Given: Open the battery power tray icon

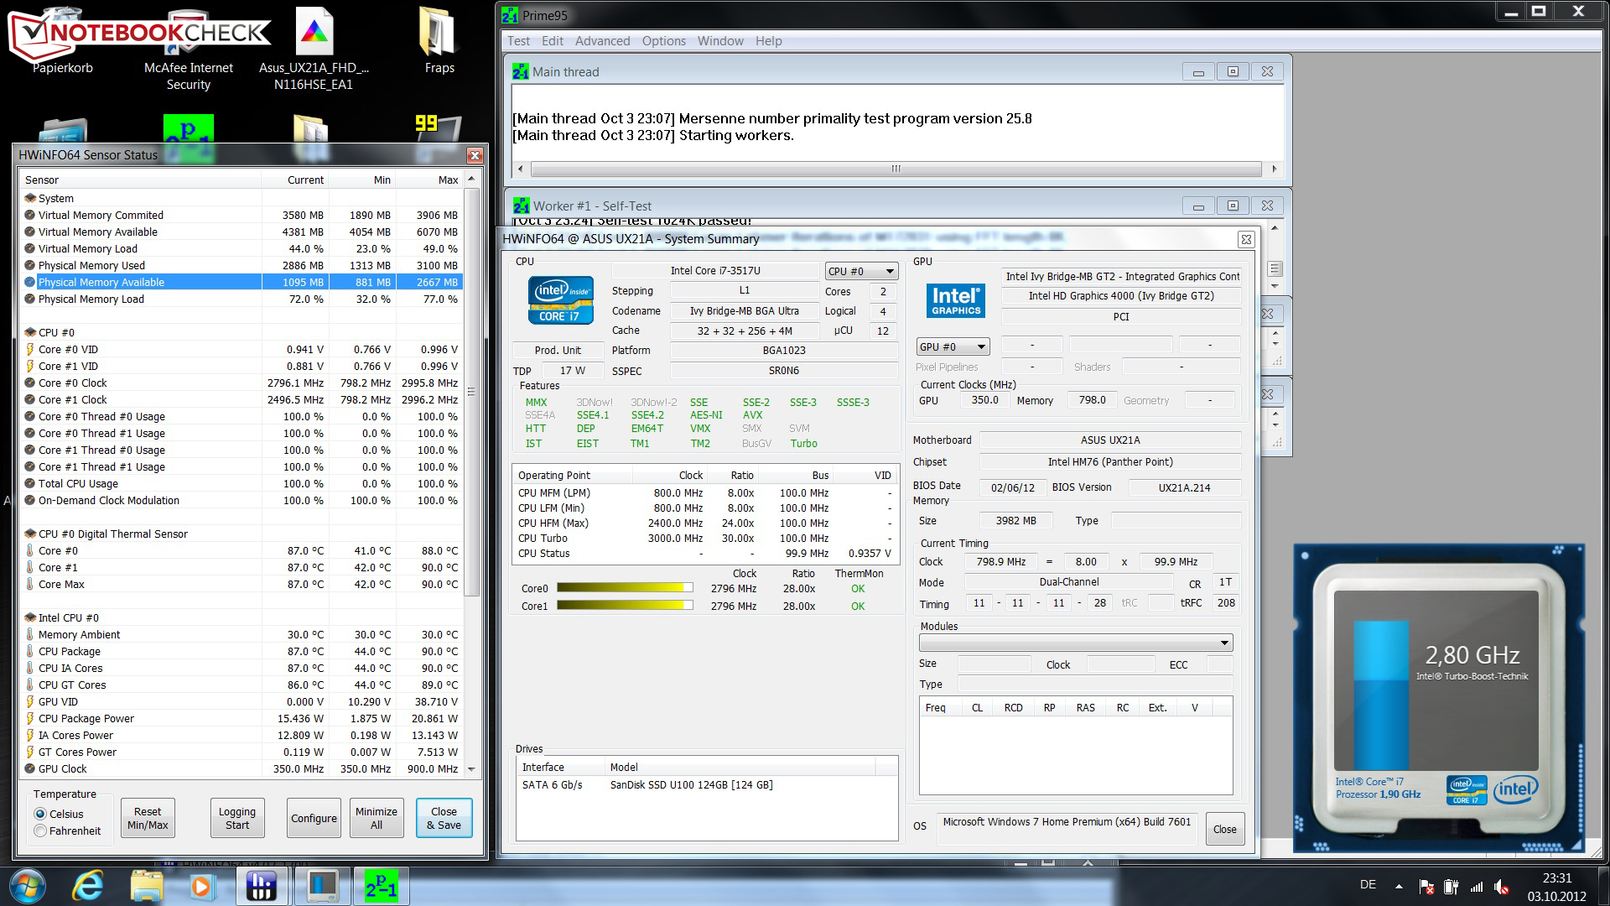Looking at the screenshot, I should (1452, 887).
